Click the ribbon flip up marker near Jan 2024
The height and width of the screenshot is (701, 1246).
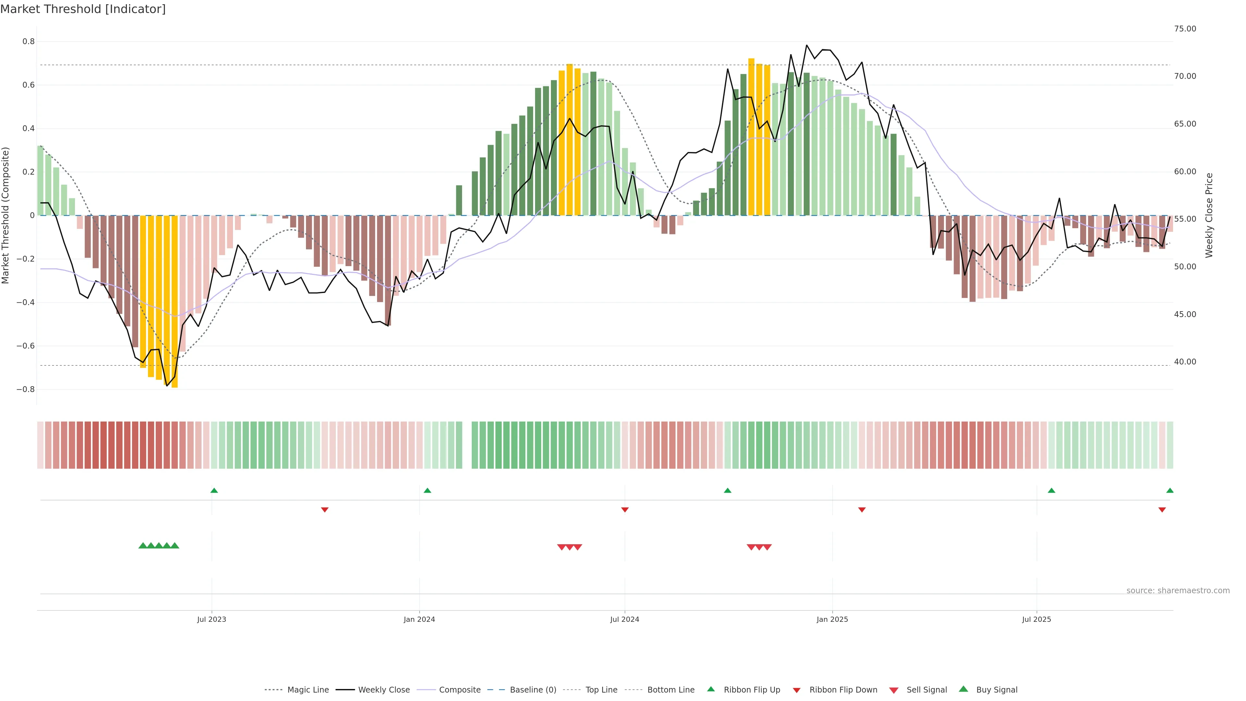(427, 491)
